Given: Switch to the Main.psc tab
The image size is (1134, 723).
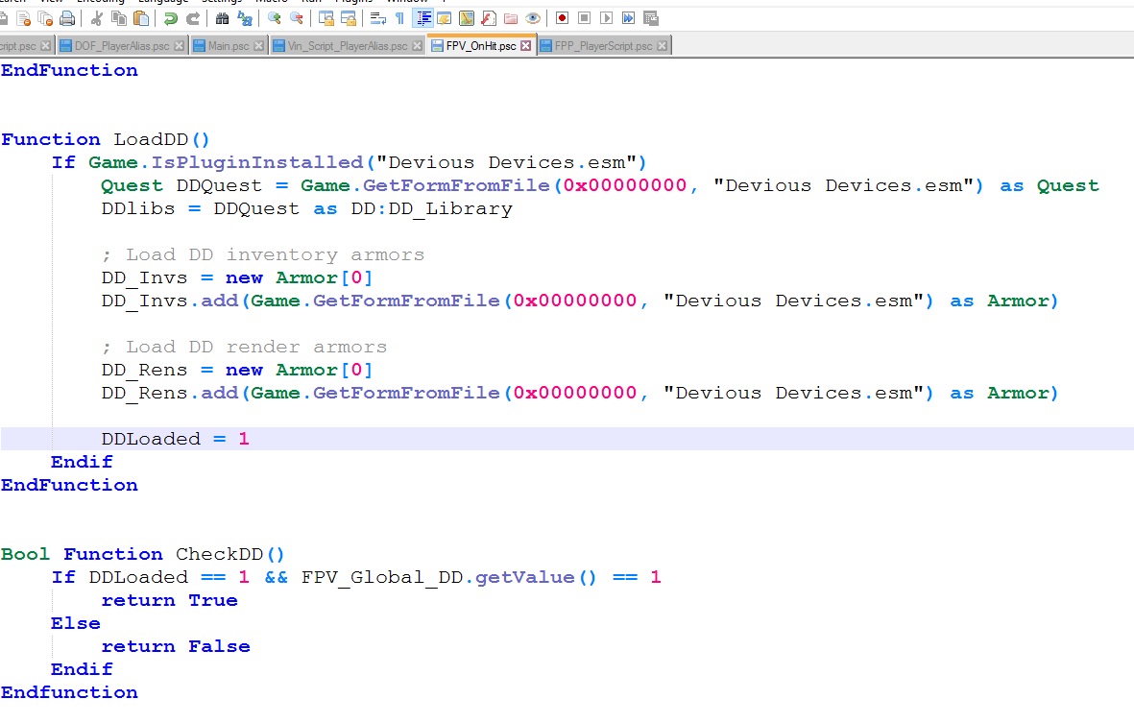Looking at the screenshot, I should click(229, 45).
